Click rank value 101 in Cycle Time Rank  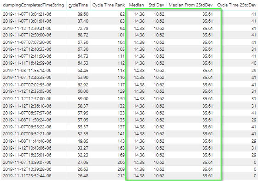(x=121, y=35)
